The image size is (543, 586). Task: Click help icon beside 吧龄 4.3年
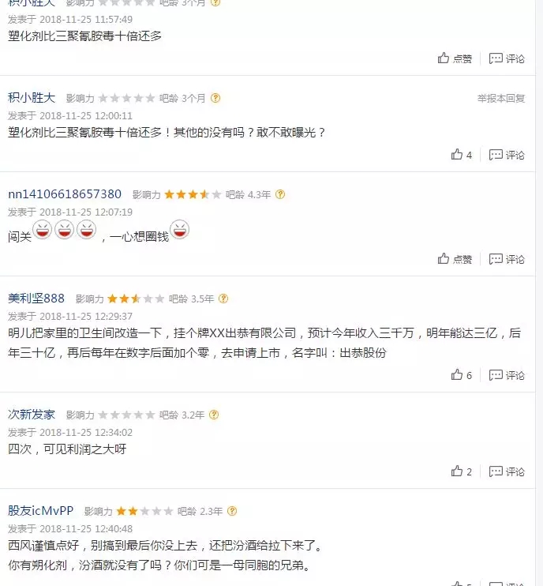280,194
